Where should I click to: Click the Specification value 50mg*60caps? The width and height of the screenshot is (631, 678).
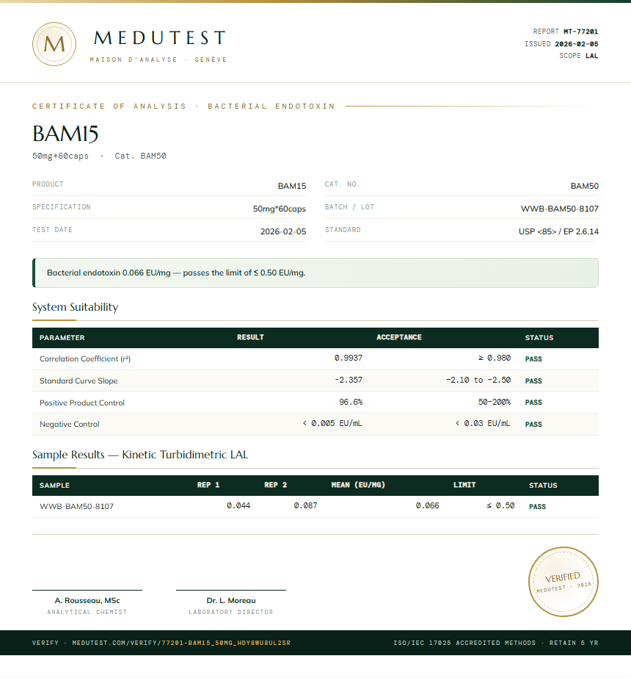[x=280, y=209]
